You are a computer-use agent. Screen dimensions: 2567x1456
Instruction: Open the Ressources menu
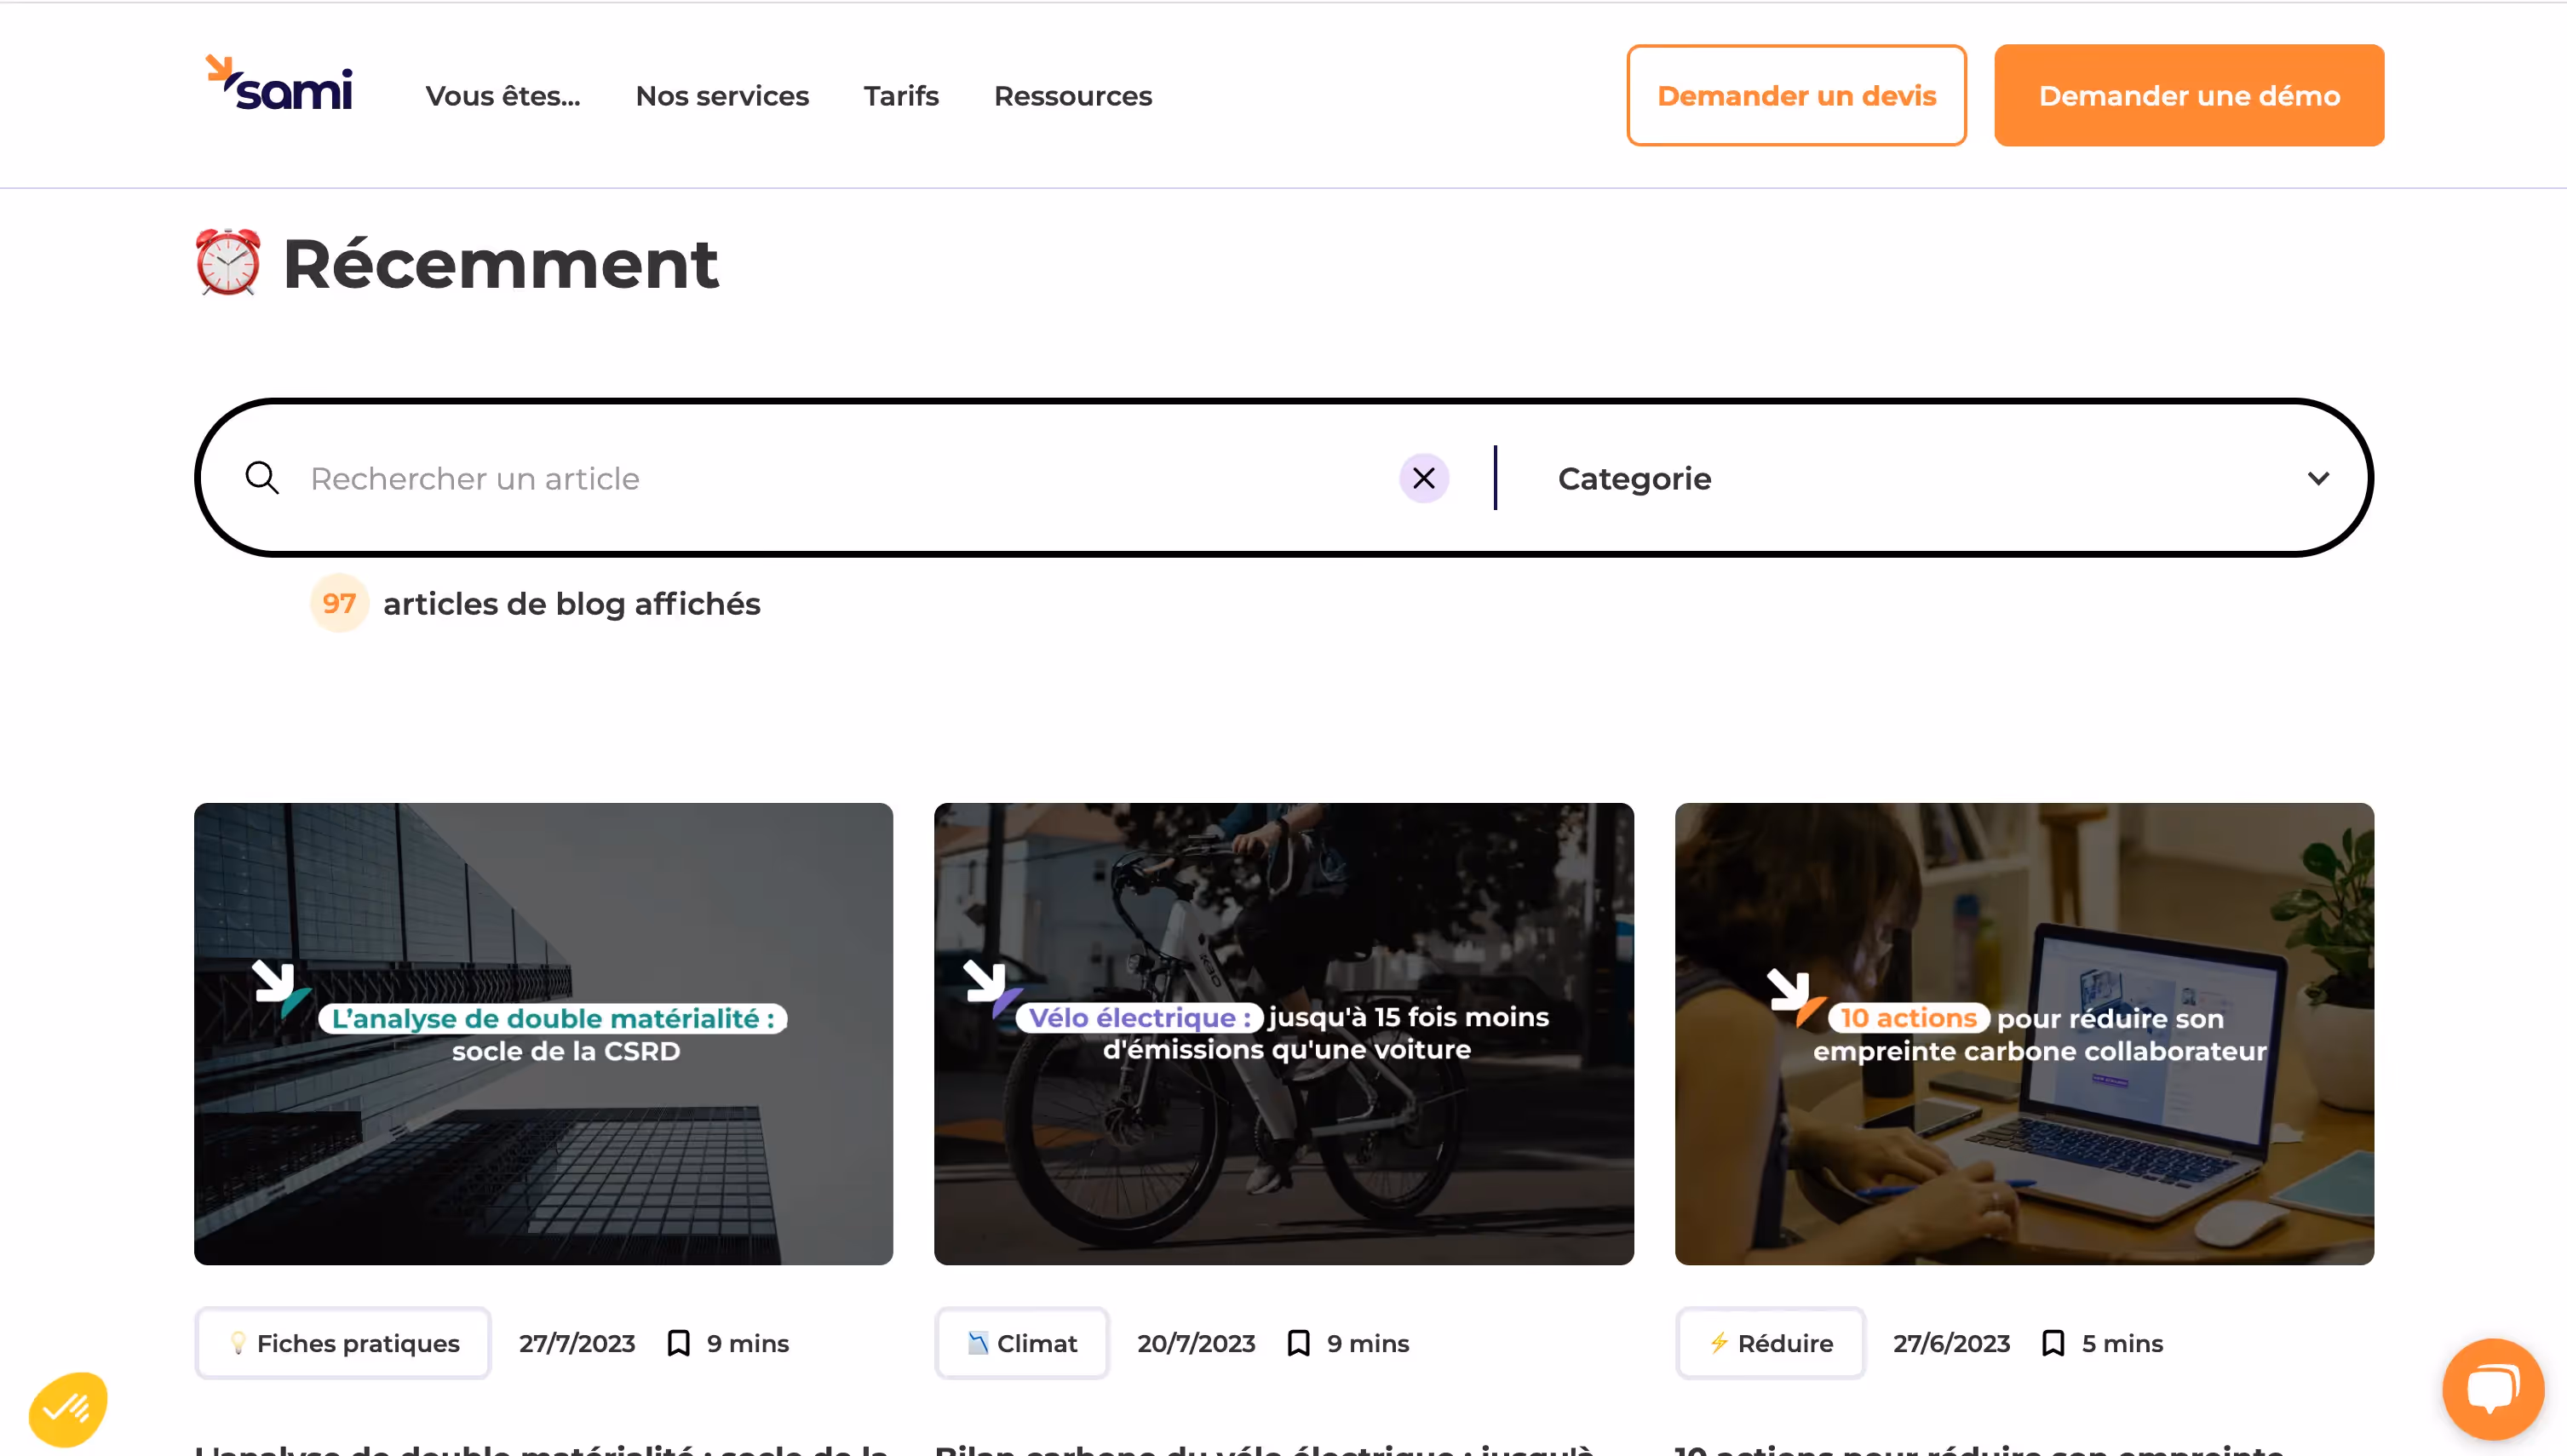(x=1072, y=96)
